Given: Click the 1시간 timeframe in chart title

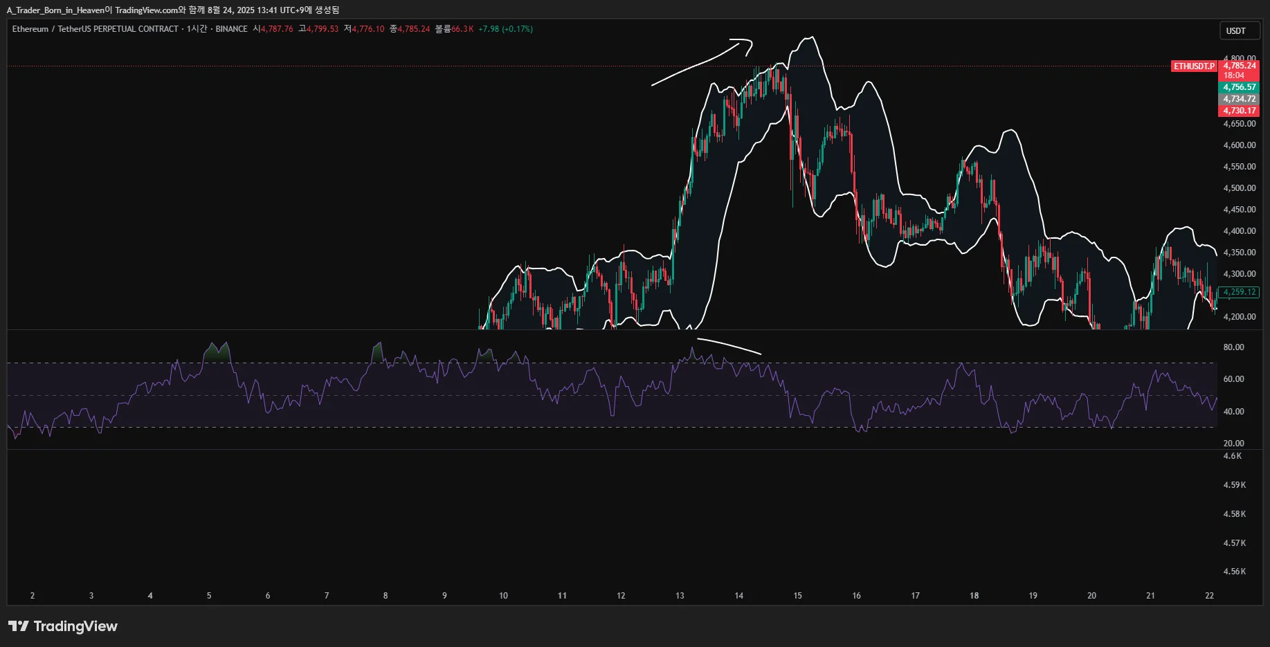Looking at the screenshot, I should coord(197,29).
